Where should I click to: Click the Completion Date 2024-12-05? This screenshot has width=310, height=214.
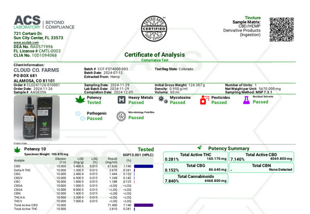(x=108, y=92)
